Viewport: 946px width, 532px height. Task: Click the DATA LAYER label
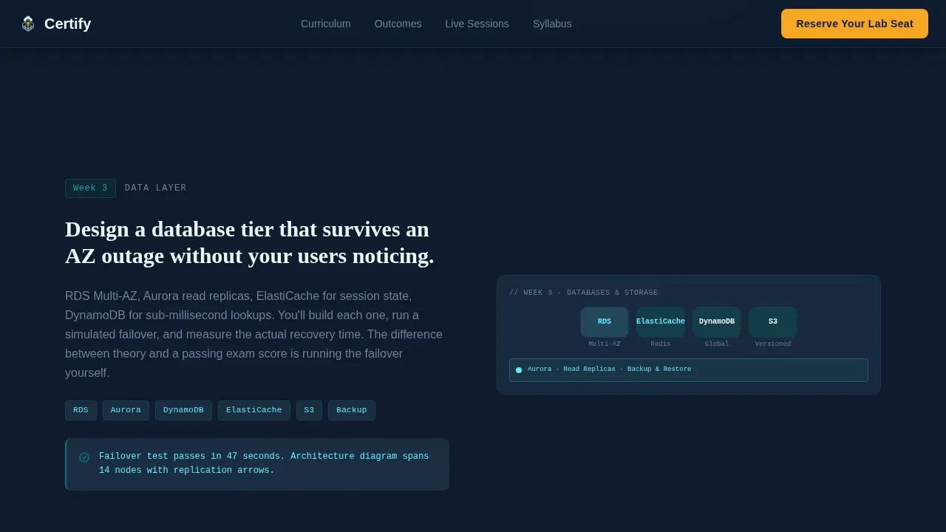click(x=156, y=188)
